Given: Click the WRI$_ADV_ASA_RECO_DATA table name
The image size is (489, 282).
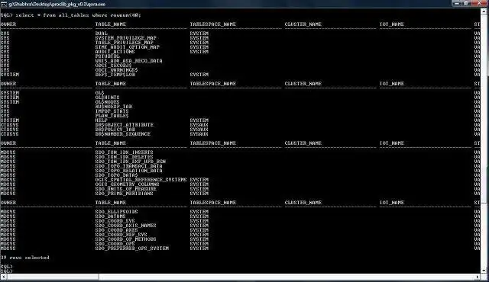Looking at the screenshot, I should 129,61.
